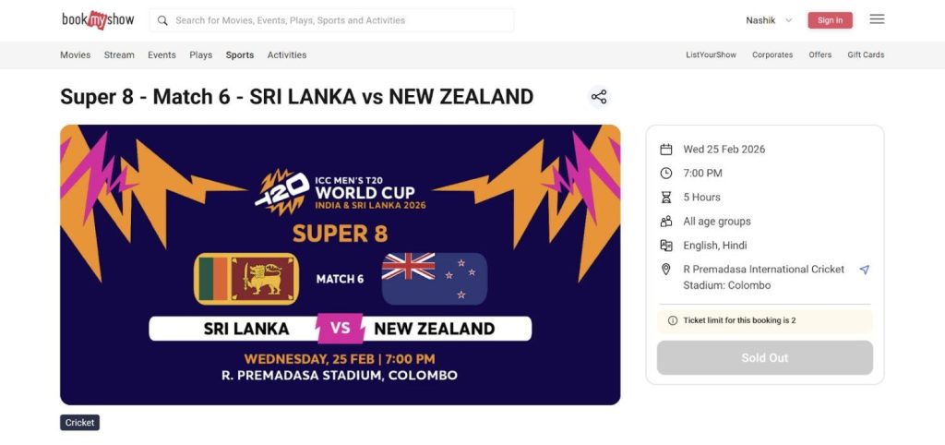
Task: Click the BookMyShow logo
Action: tap(98, 19)
